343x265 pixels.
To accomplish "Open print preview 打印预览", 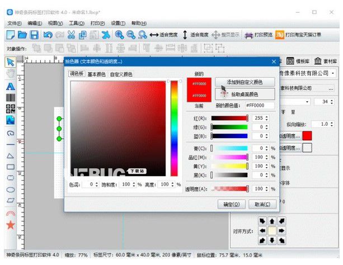I will tap(259, 35).
